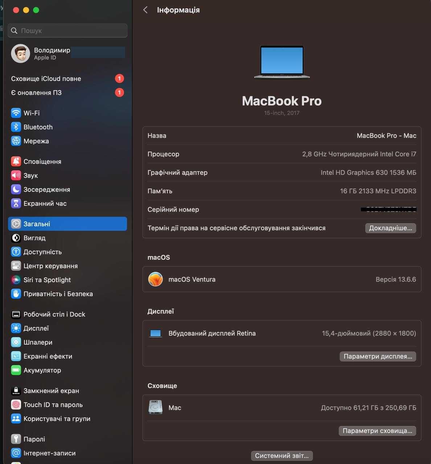Click the MacBook Pro laptop image
Image resolution: width=431 pixels, height=464 pixels.
[x=282, y=62]
